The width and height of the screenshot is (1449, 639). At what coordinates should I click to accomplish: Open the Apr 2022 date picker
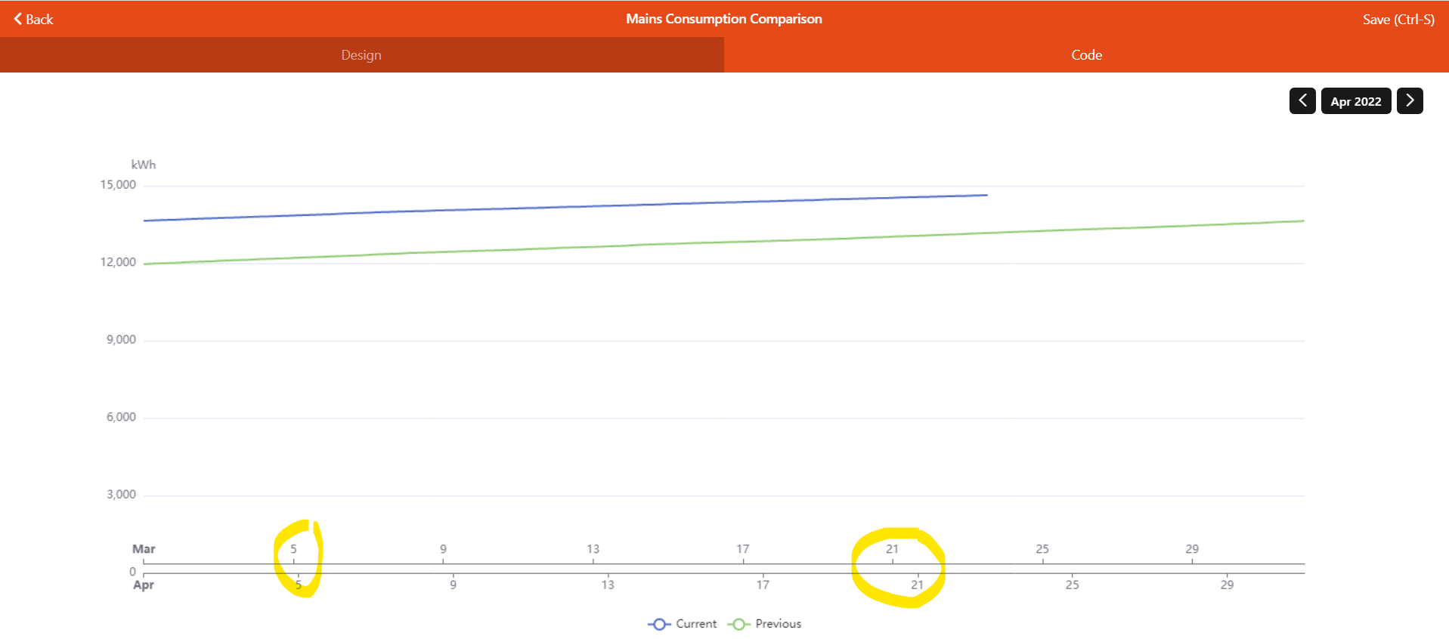(x=1356, y=101)
